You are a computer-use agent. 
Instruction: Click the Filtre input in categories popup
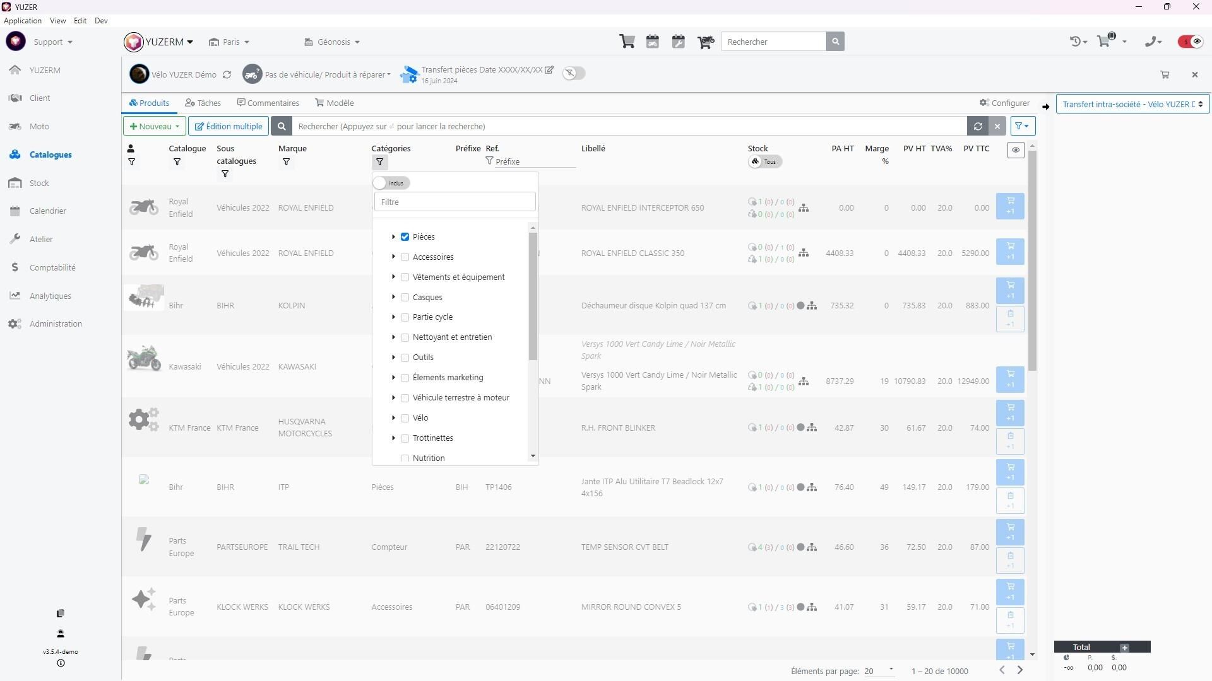pos(454,202)
